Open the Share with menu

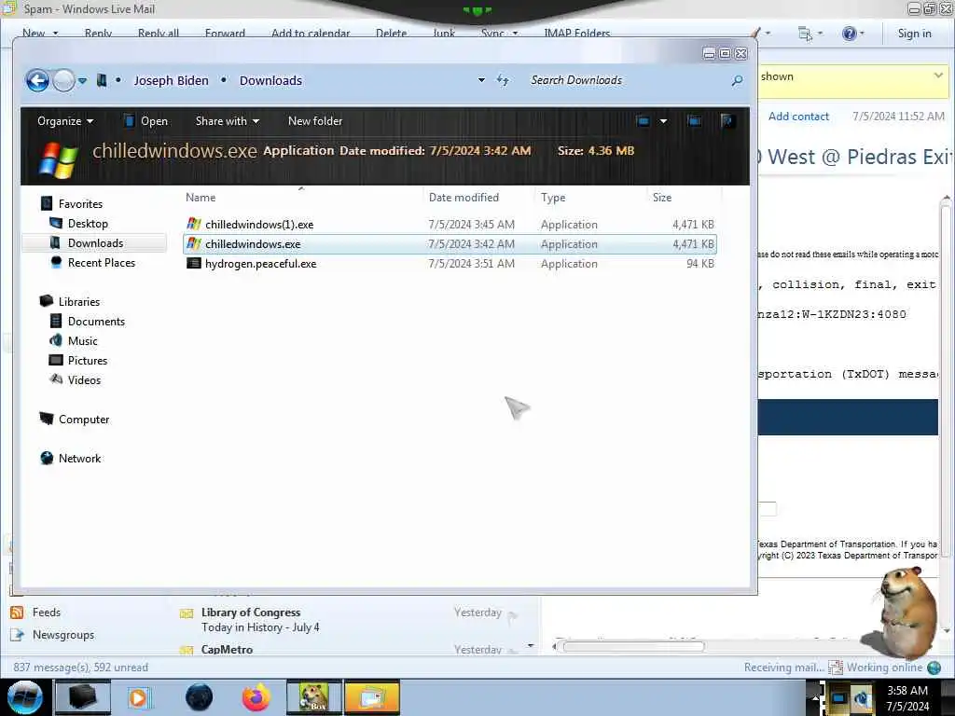(x=228, y=121)
